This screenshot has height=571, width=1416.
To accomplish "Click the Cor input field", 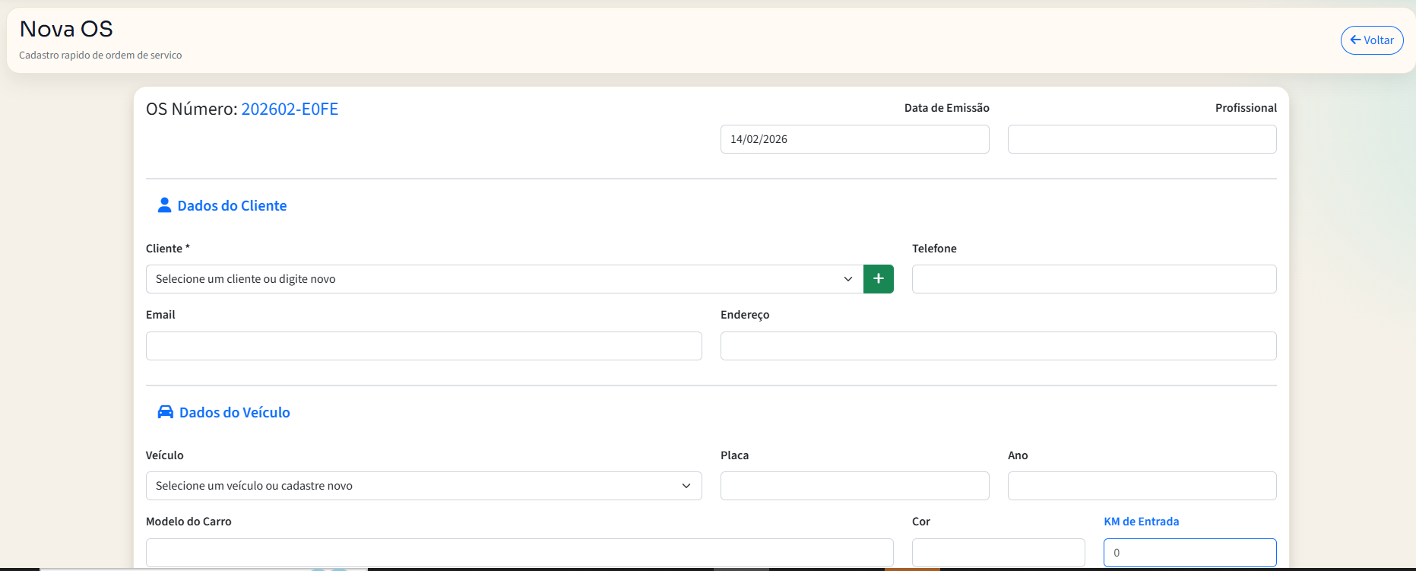I will (x=998, y=552).
